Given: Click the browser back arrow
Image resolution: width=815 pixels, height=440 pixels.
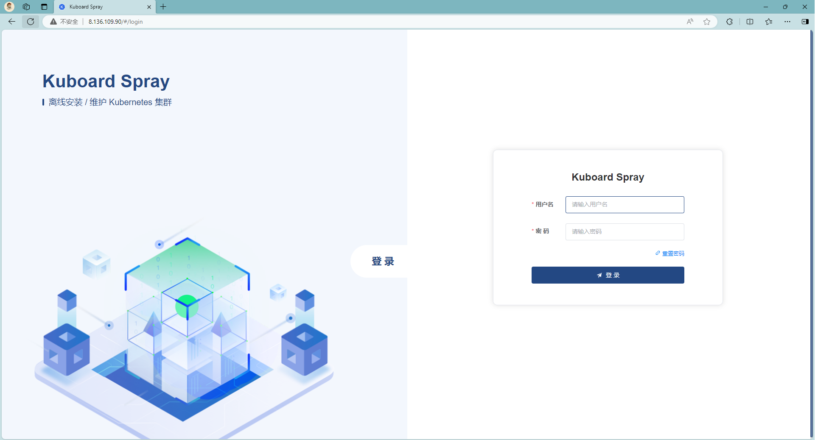Looking at the screenshot, I should pyautogui.click(x=12, y=22).
